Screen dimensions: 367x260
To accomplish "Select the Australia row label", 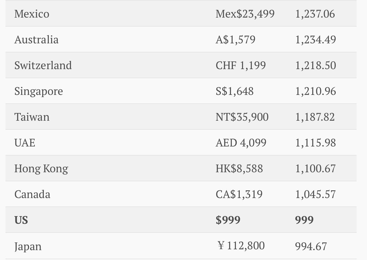I will pos(36,39).
